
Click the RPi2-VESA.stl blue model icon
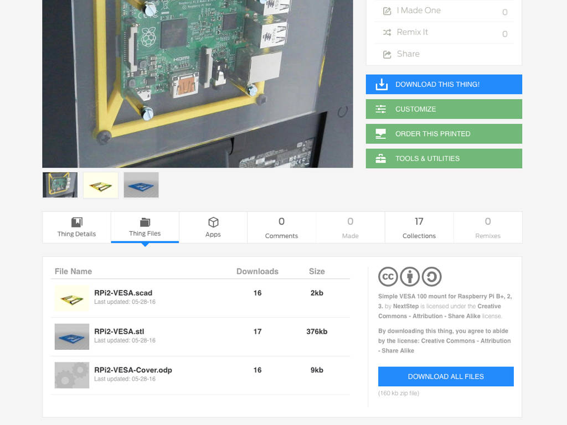click(x=72, y=336)
